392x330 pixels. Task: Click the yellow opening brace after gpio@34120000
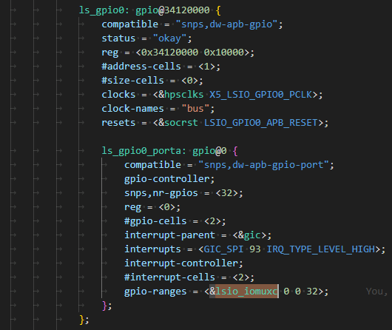218,10
